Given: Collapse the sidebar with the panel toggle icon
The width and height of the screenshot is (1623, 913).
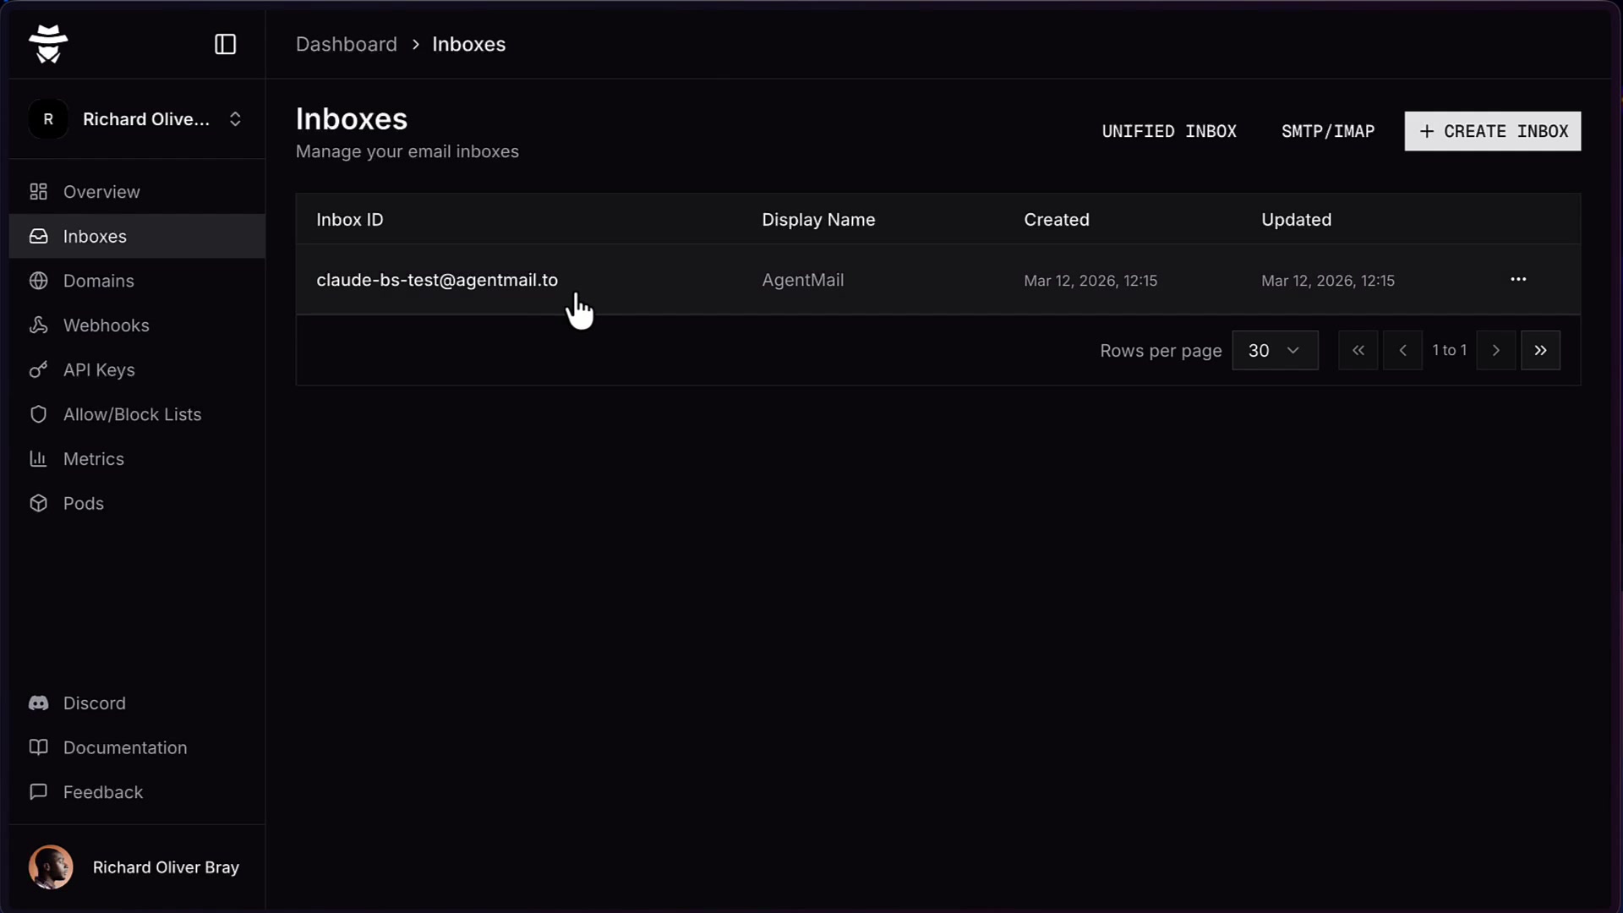Looking at the screenshot, I should pos(225,44).
